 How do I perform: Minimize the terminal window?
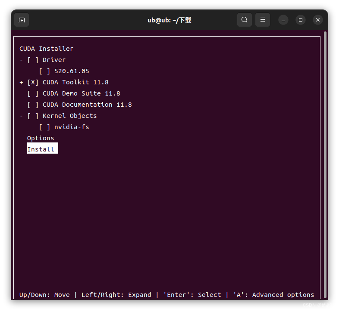[x=283, y=20]
